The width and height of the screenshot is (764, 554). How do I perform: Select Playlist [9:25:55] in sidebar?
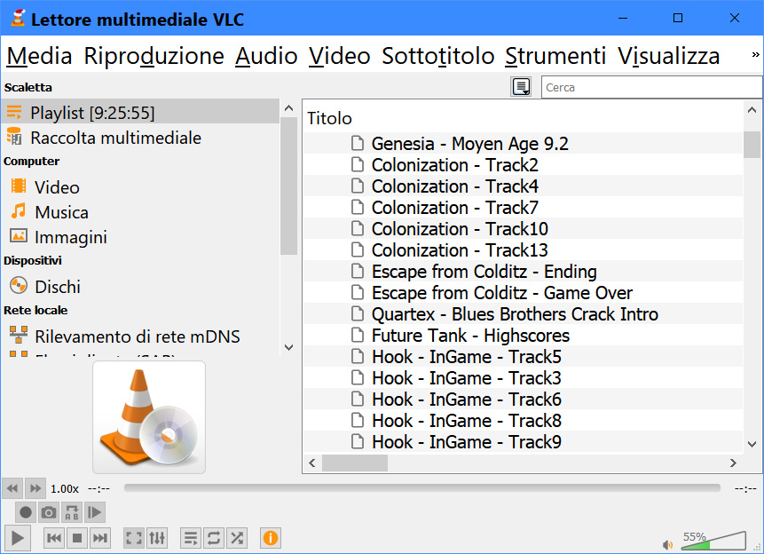pyautogui.click(x=140, y=113)
